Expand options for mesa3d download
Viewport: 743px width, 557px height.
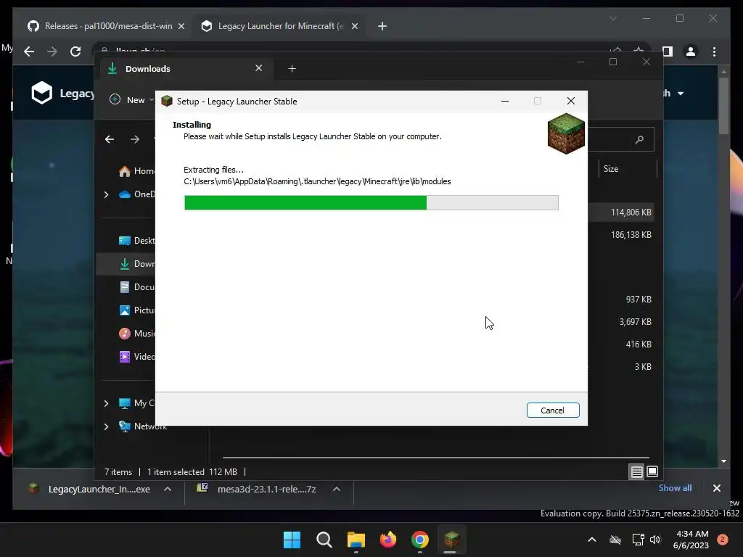[337, 490]
